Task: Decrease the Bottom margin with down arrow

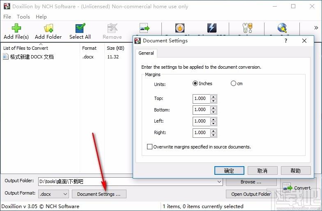Action: pos(214,112)
